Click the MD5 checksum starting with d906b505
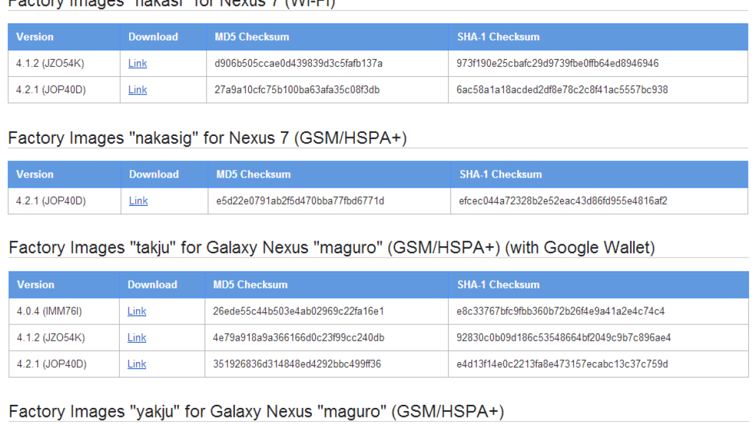Image resolution: width=756 pixels, height=425 pixels. click(299, 64)
